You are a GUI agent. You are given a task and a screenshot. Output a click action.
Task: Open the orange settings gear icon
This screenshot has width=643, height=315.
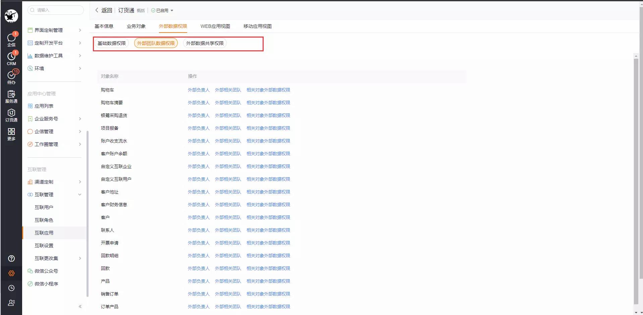(x=11, y=273)
